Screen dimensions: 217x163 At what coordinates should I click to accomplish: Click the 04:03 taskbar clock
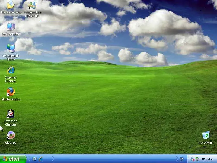coord(207,159)
